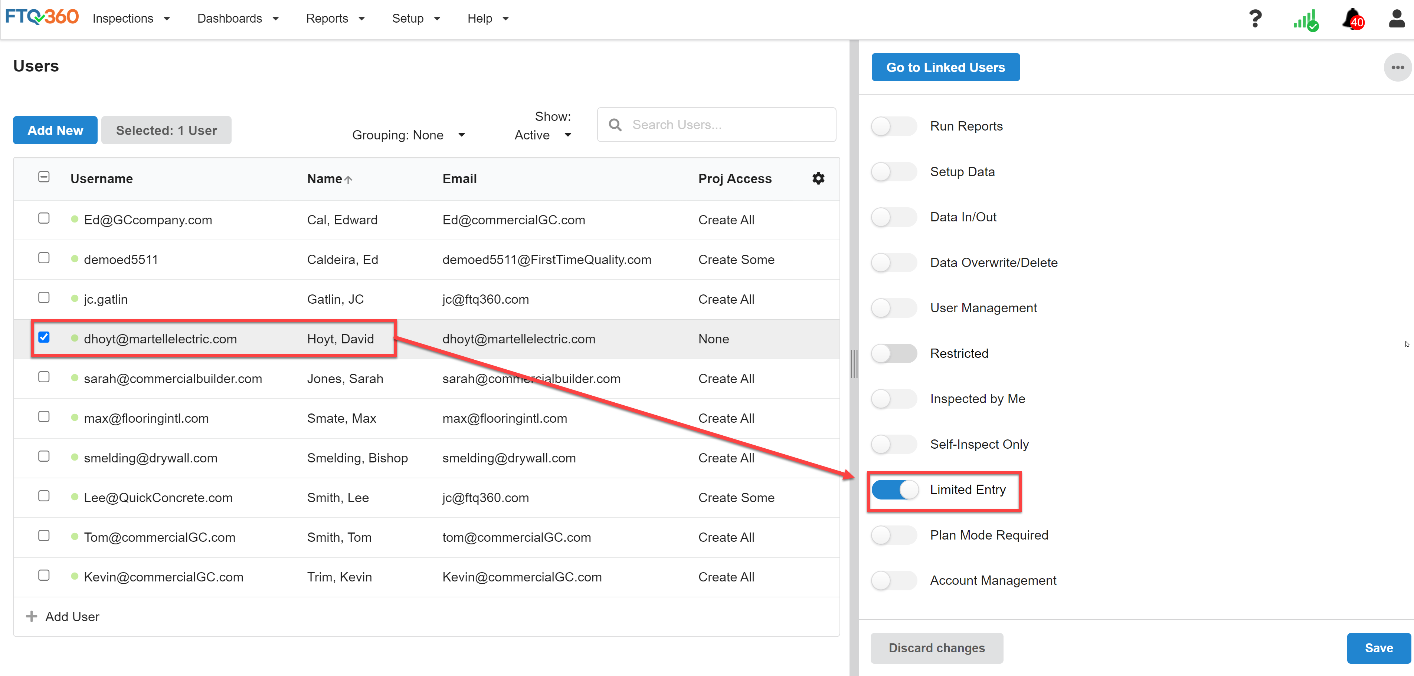Enable the Data Overwrite/Delete toggle
Screen dimensions: 1414x676
(894, 263)
